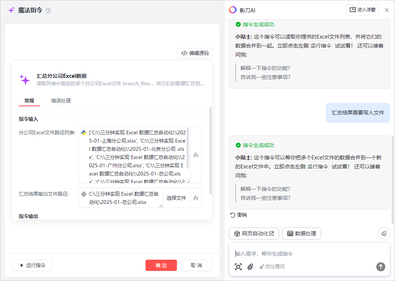Click 运行指令 tag in first AI tip
395x281 pixels.
tap(321, 46)
